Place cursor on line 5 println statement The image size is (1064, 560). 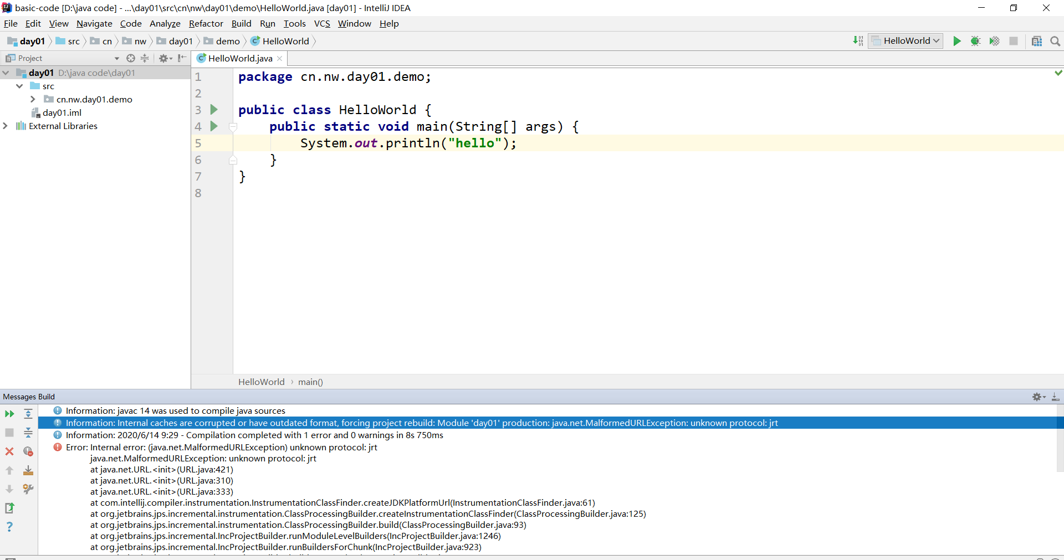pos(408,143)
